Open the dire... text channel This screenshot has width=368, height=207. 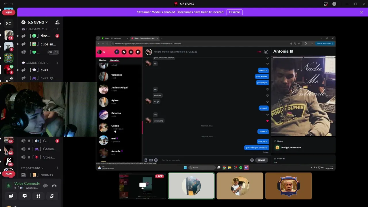(x=40, y=36)
